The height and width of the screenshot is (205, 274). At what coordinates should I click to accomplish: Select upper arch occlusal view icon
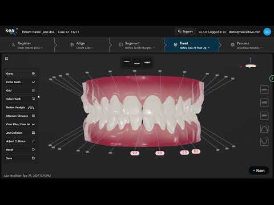264,129
